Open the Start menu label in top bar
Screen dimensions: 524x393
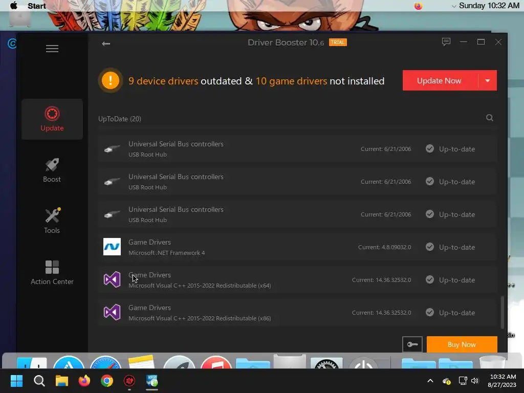37,6
